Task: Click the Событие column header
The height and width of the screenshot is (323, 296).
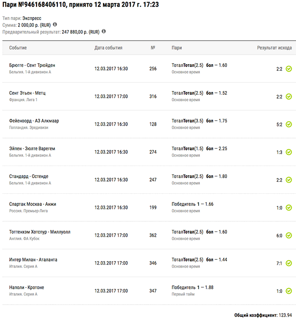Action: (18, 48)
